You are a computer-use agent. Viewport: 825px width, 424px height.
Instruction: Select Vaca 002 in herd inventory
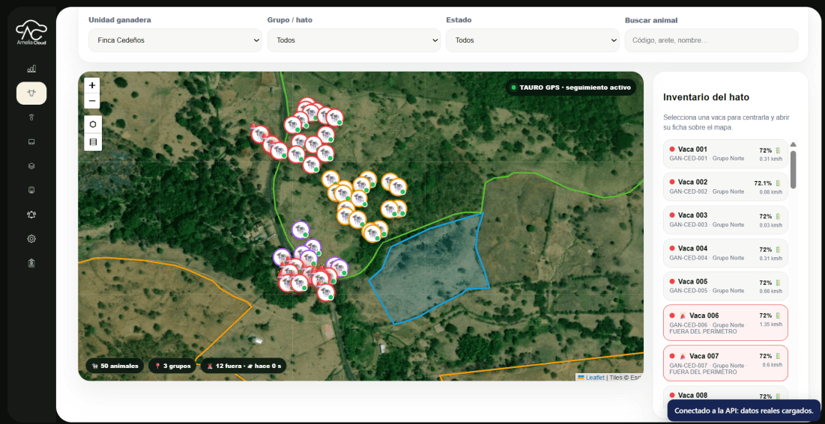pos(725,186)
